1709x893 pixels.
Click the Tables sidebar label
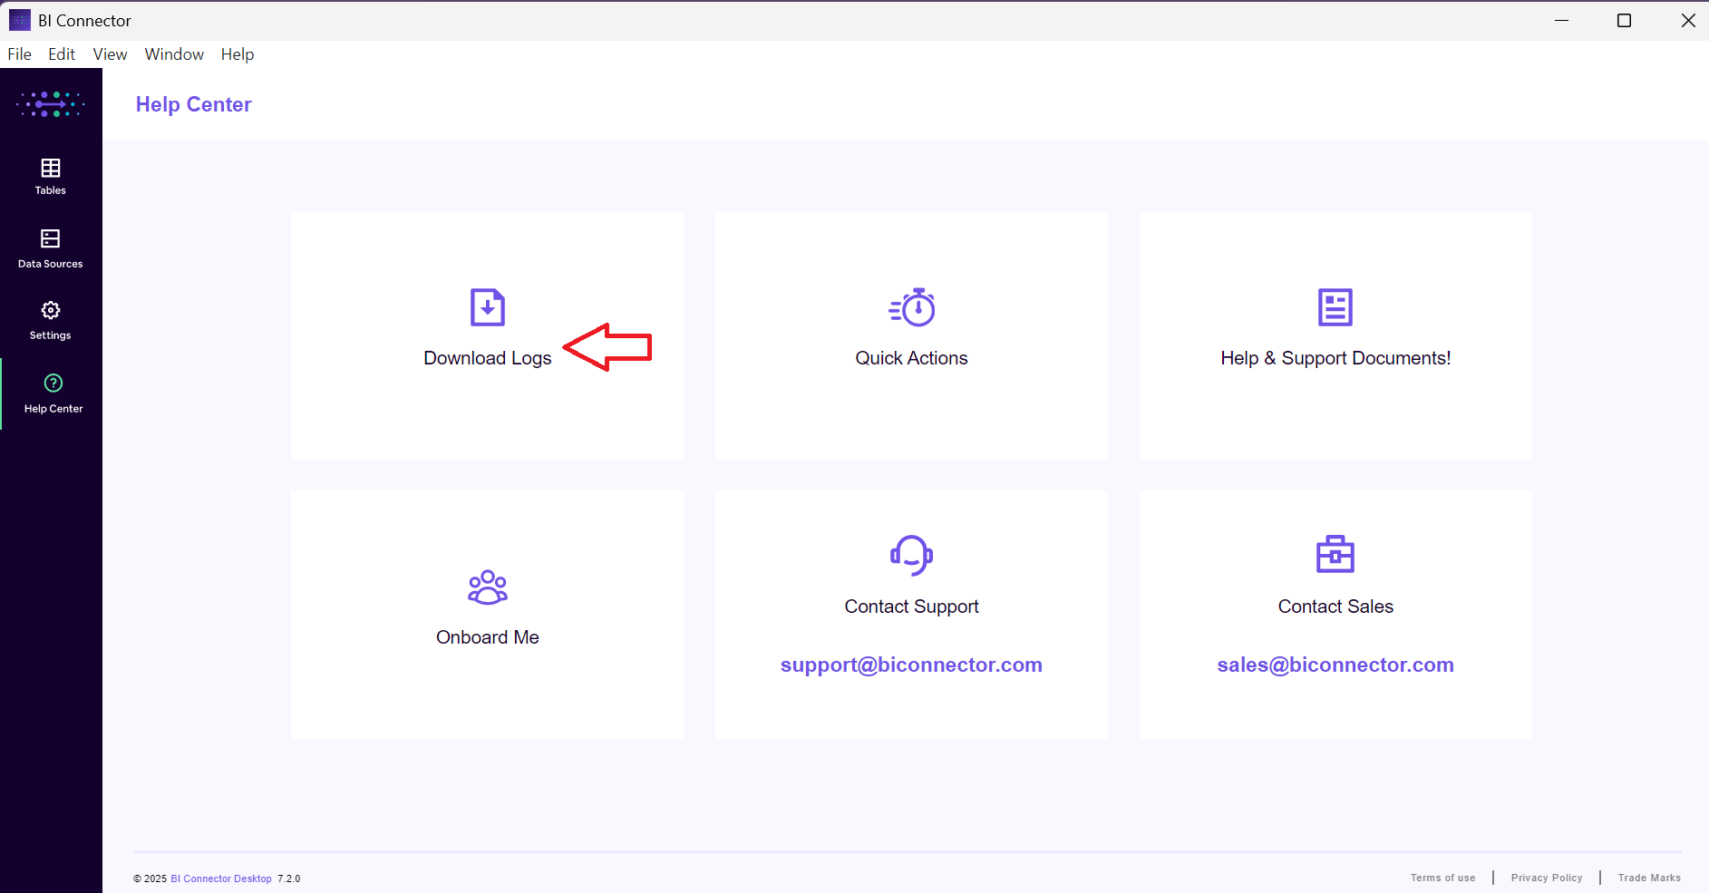[51, 190]
